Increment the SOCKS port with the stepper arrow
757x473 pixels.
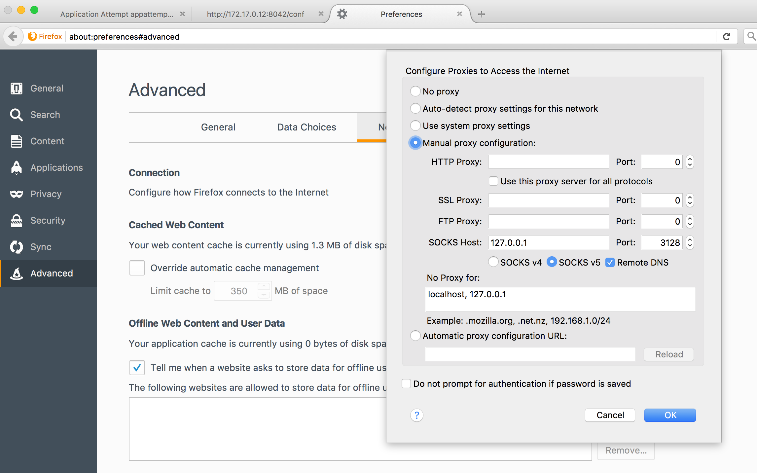690,239
